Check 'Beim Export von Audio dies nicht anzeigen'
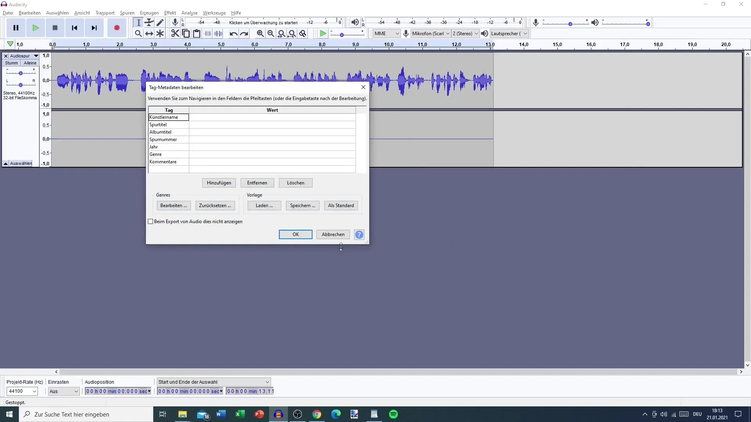Viewport: 751px width, 422px height. (151, 222)
